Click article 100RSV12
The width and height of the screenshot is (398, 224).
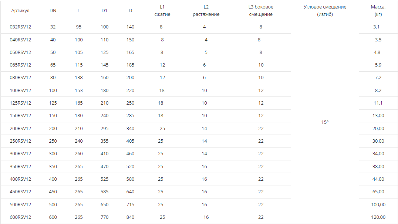[20, 91]
